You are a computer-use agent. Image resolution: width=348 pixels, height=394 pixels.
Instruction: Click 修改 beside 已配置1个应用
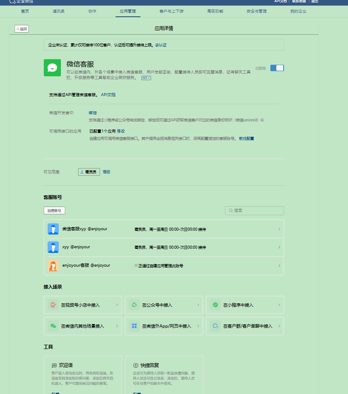pyautogui.click(x=121, y=131)
